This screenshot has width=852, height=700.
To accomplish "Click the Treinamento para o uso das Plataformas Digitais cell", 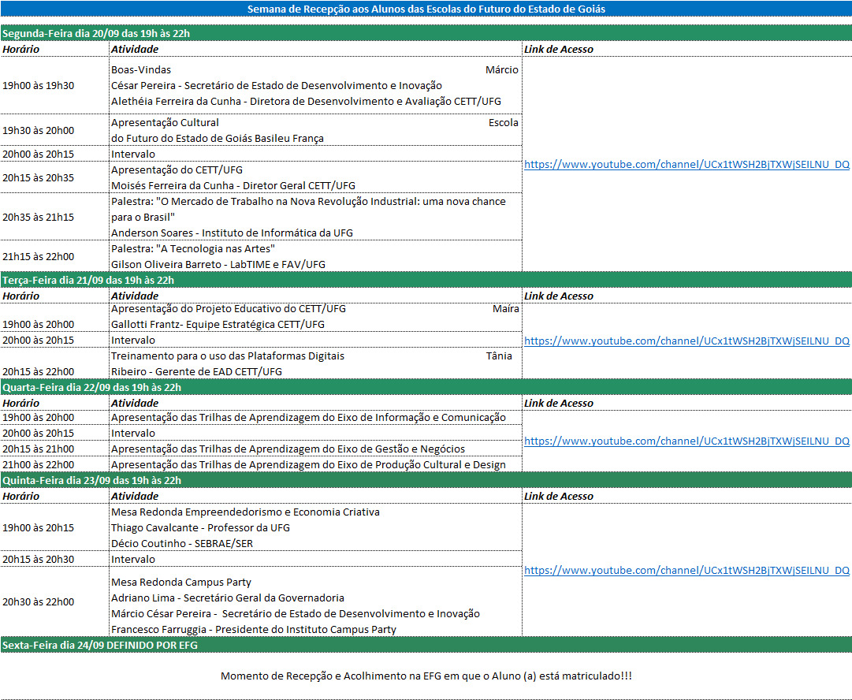I will pyautogui.click(x=315, y=363).
